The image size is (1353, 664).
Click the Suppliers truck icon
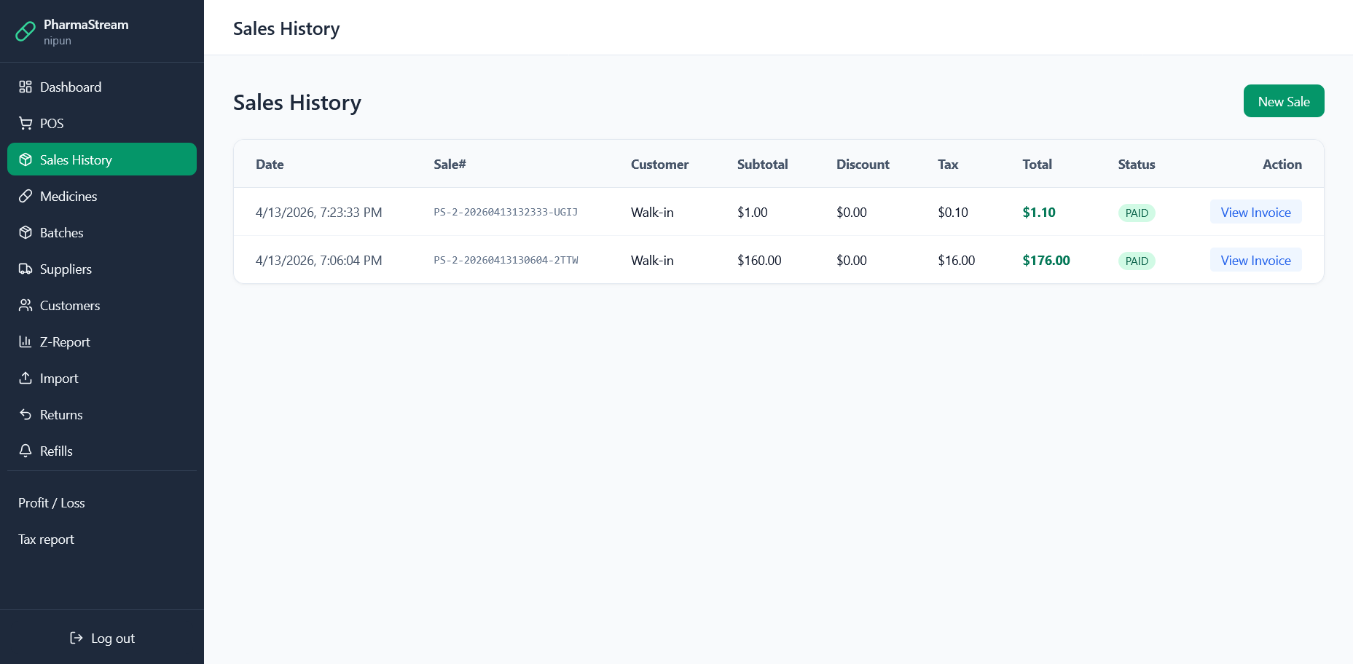(26, 269)
